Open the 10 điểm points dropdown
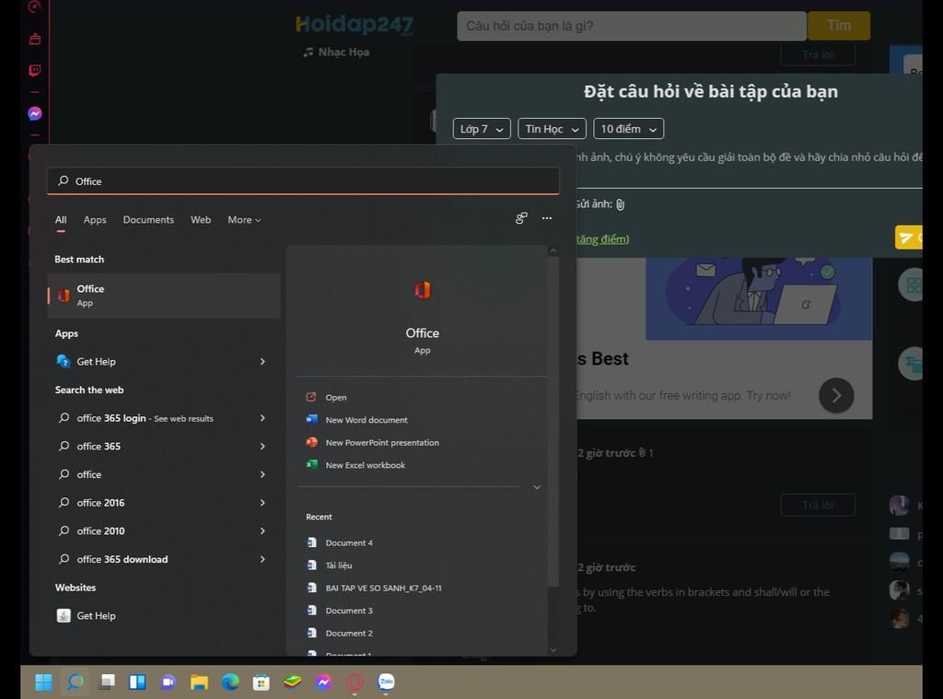This screenshot has height=699, width=943. coord(628,129)
